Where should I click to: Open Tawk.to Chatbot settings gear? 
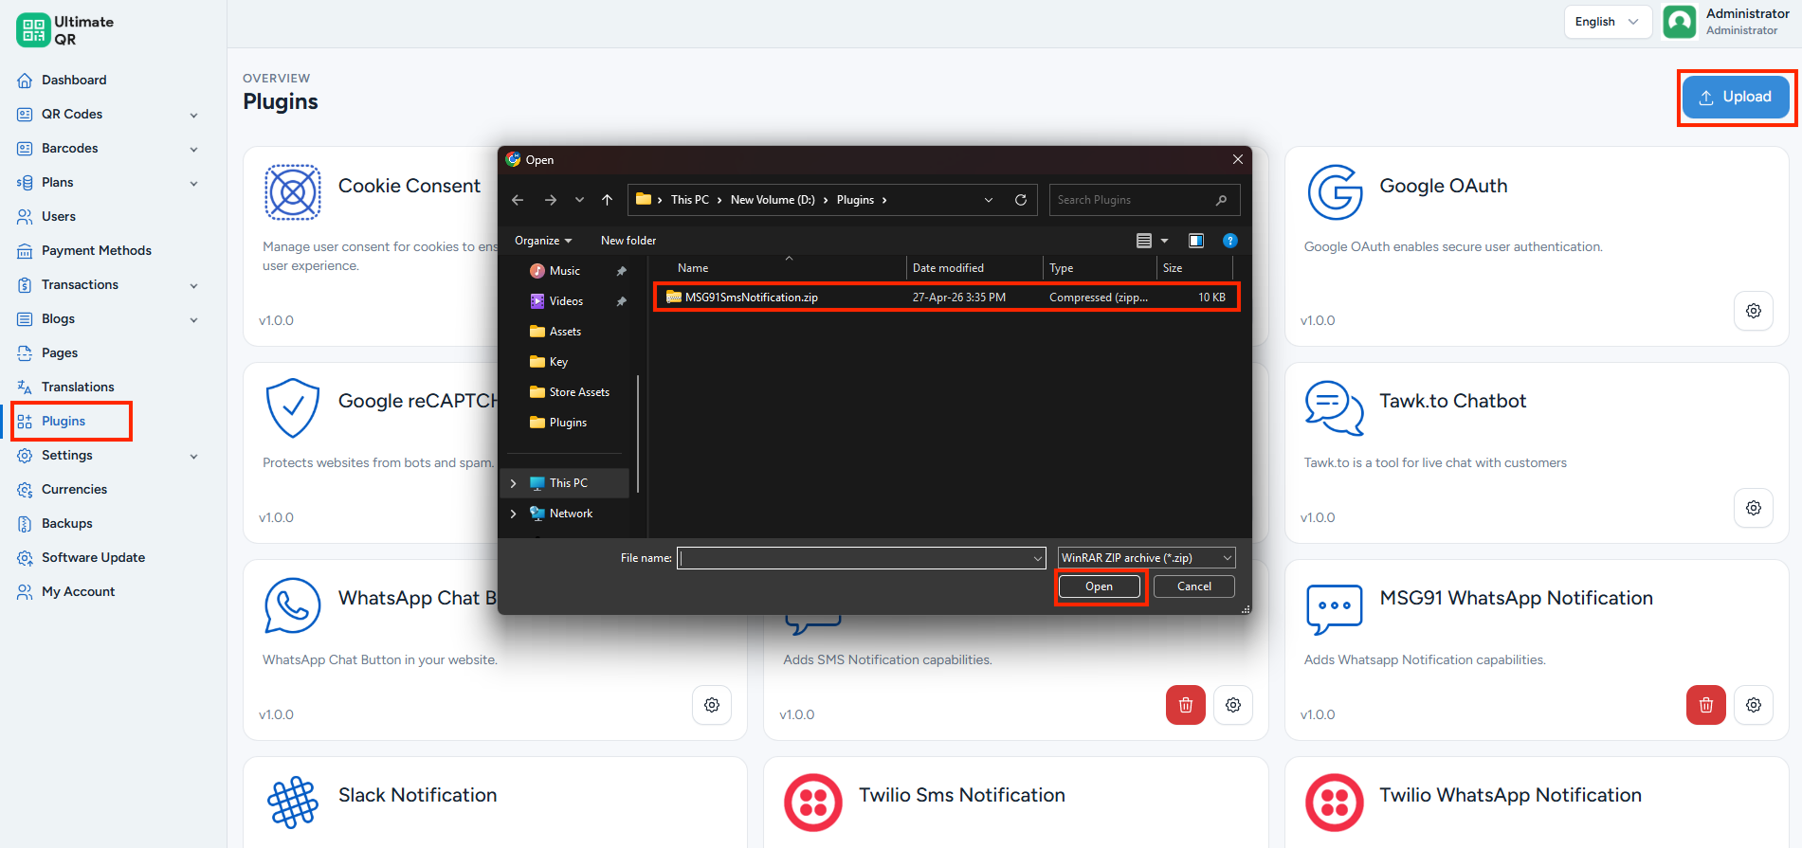tap(1754, 508)
